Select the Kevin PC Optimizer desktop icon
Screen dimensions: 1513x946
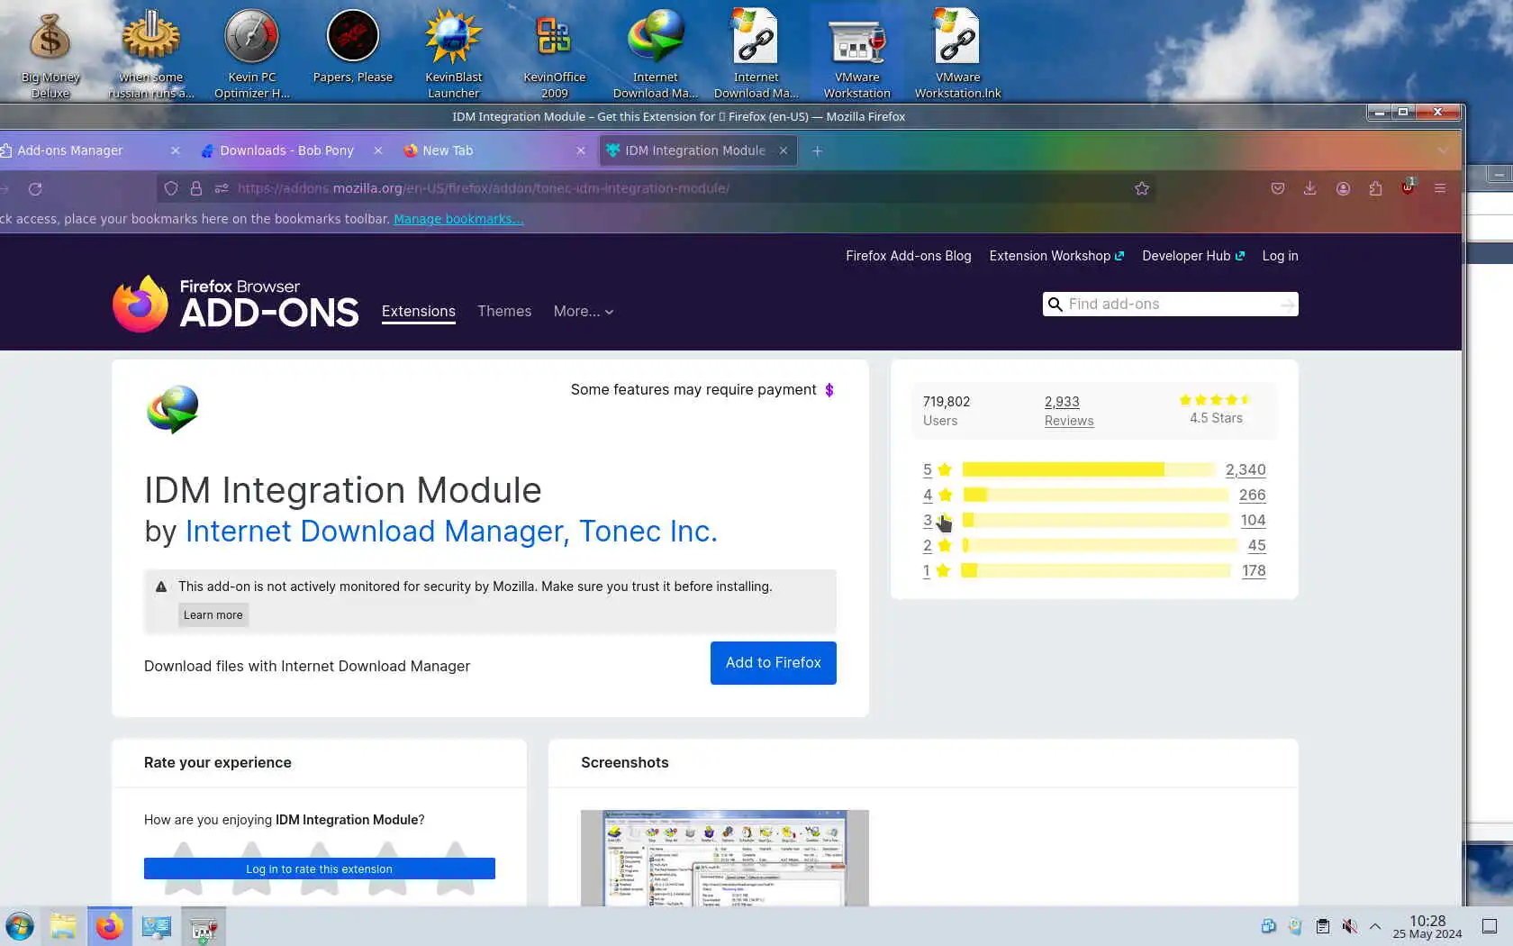click(x=252, y=53)
